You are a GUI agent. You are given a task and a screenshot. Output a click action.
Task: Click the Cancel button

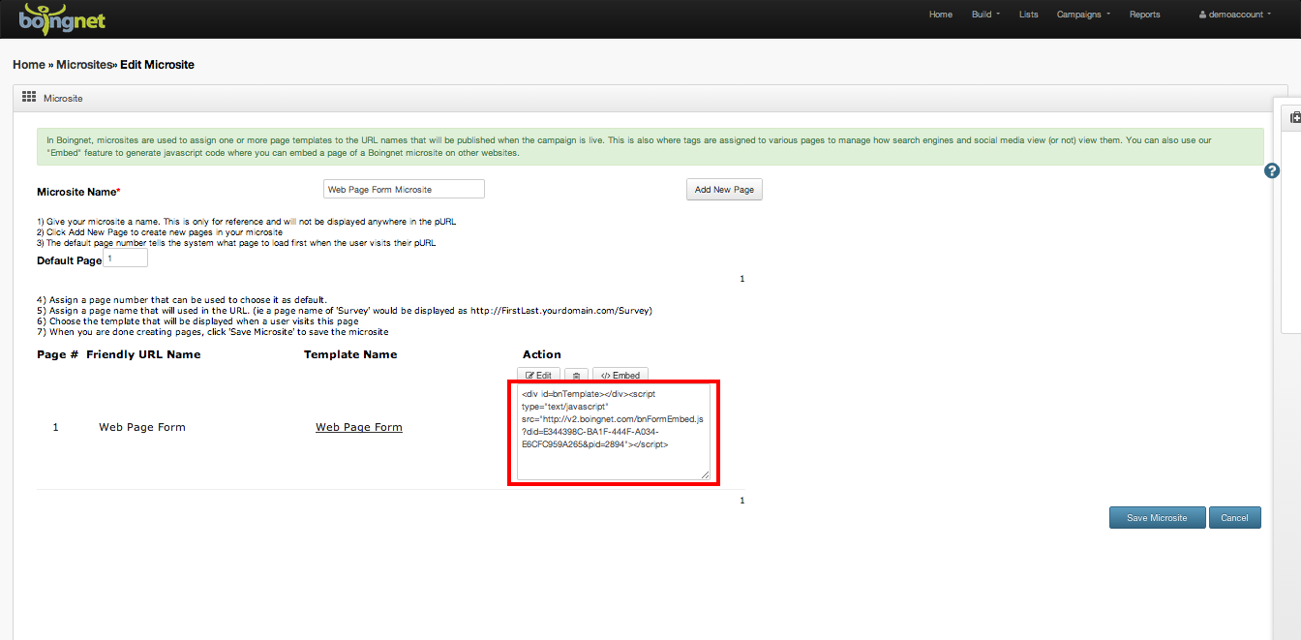coord(1234,518)
